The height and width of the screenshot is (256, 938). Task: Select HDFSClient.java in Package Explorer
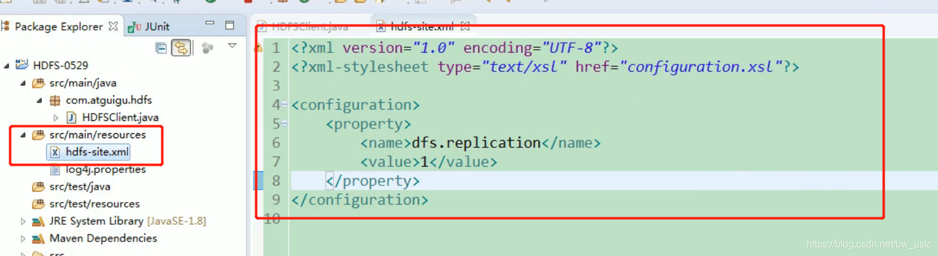pos(120,117)
